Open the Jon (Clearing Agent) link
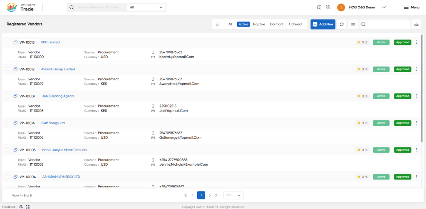 tap(58, 96)
